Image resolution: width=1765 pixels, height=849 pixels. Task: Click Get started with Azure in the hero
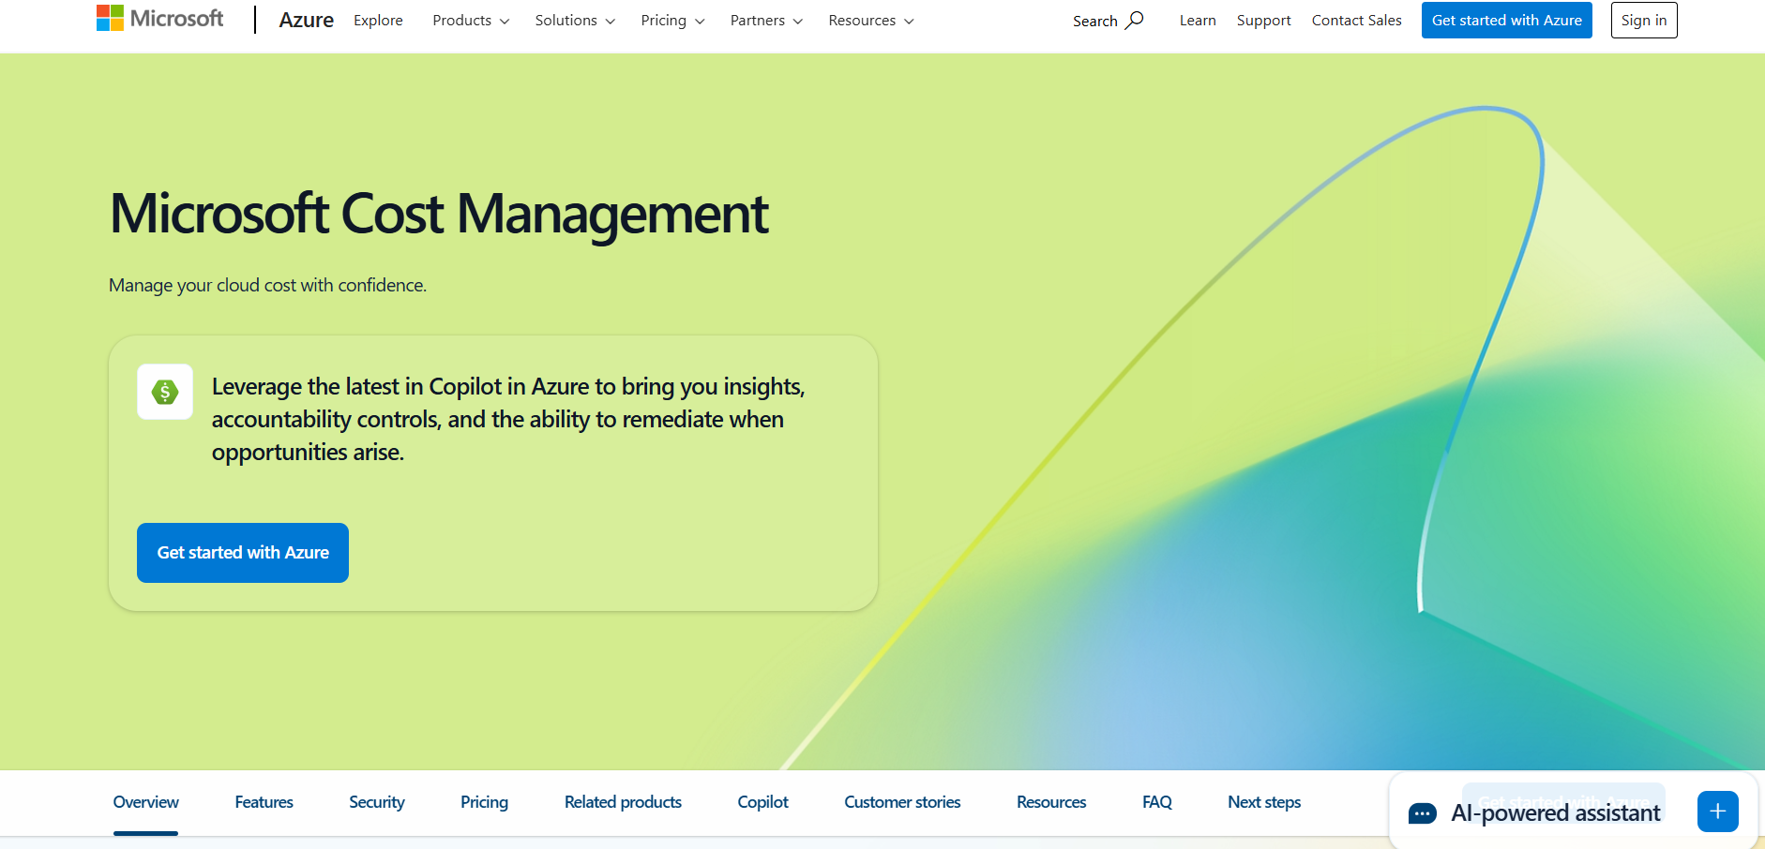point(242,552)
